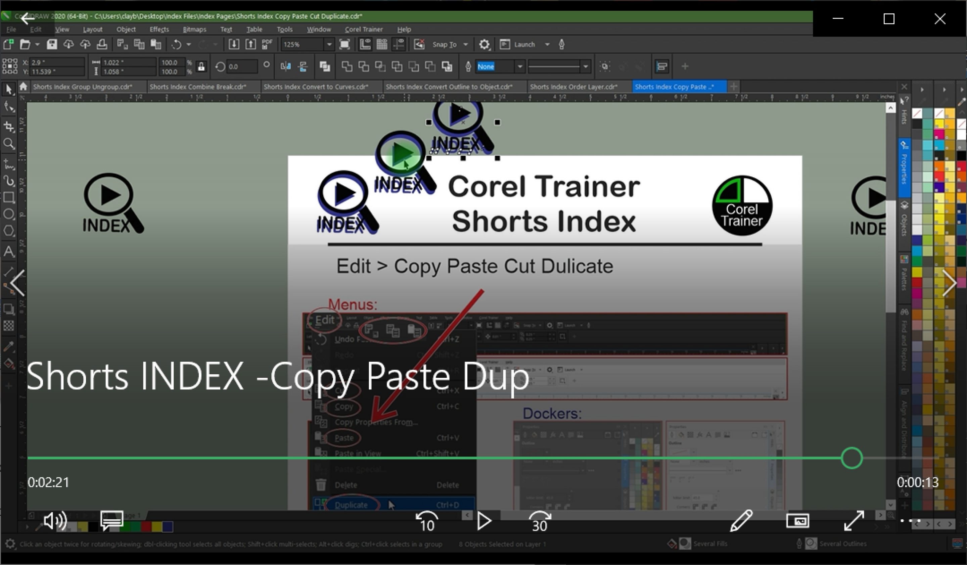Expand the Launch dropdown
This screenshot has height=565, width=967.
tap(547, 45)
